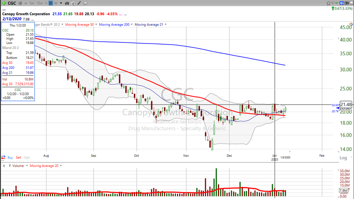Click the Avg 20 value 7,529,215.00
This screenshot has height=199, width=354.
click(x=24, y=84)
